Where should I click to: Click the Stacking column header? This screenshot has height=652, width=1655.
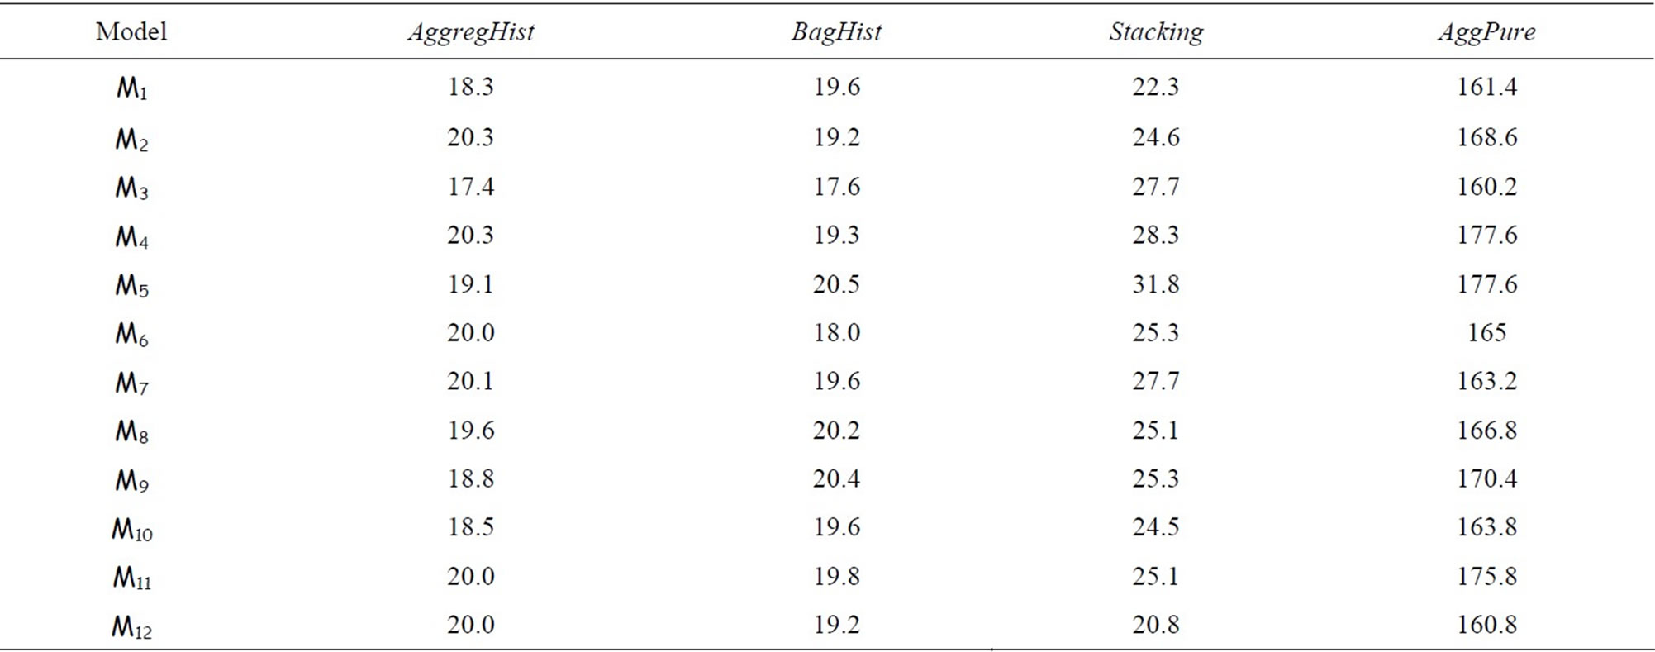(x=1156, y=32)
